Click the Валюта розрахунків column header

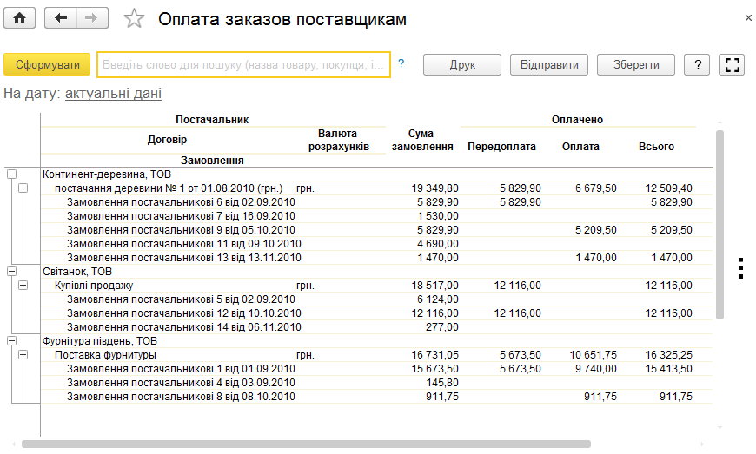pos(339,140)
